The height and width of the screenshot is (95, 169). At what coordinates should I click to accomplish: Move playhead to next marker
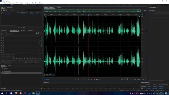coord(92,79)
